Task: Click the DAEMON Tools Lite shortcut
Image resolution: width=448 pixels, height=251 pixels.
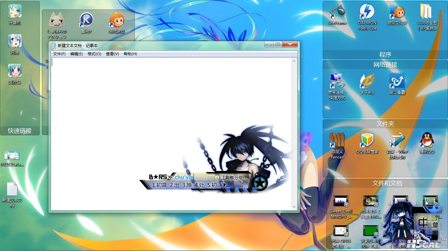Action: (367, 17)
